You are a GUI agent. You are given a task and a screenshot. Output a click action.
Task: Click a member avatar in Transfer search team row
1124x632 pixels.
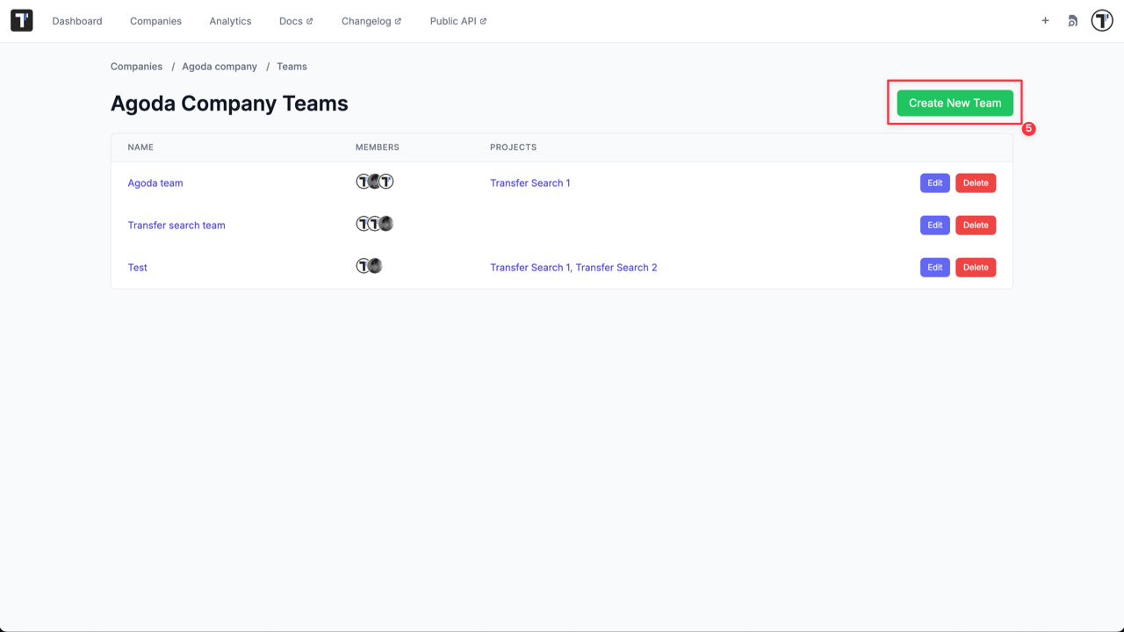coord(362,224)
